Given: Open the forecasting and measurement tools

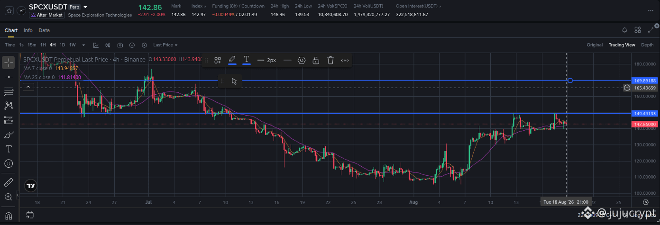Looking at the screenshot, I should 9,120.
